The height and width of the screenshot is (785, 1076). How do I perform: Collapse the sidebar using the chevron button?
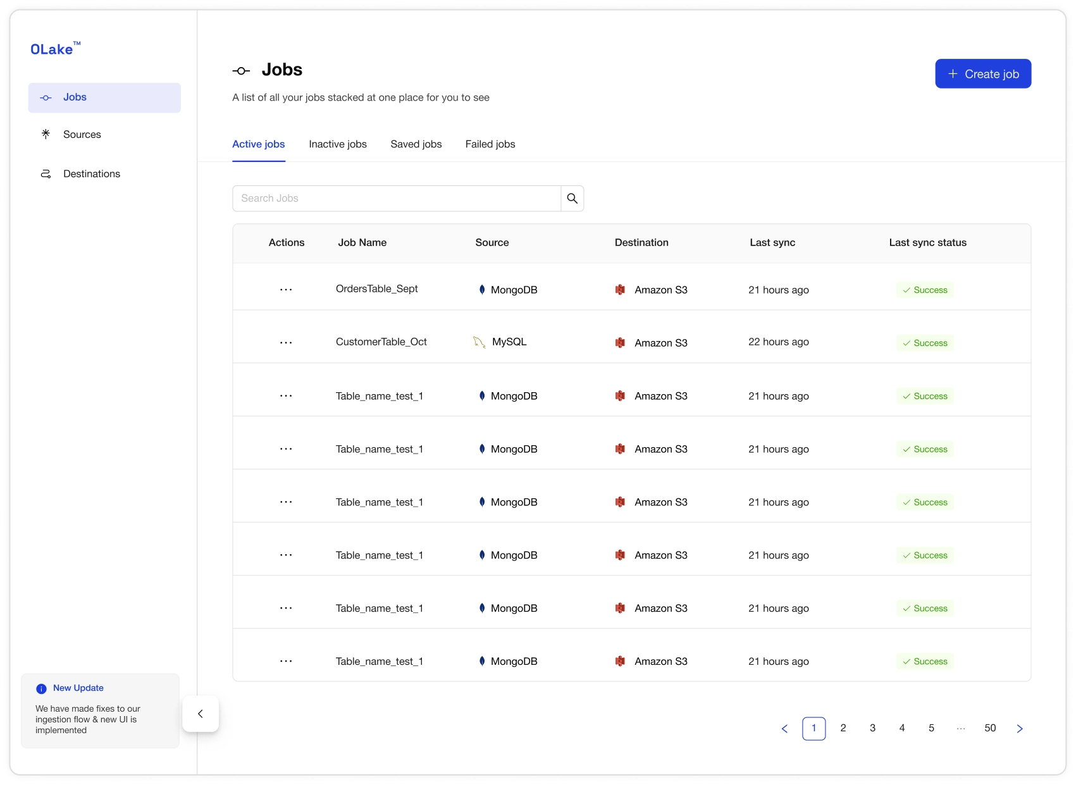[201, 714]
